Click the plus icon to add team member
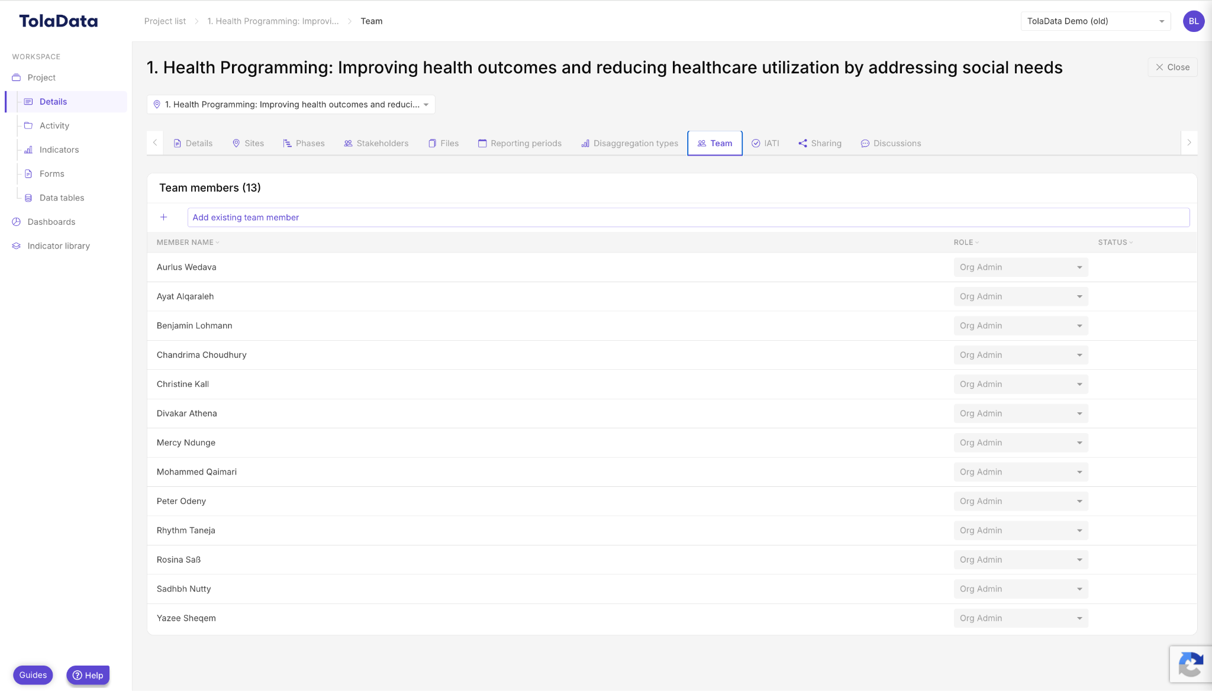This screenshot has height=691, width=1212. [x=164, y=217]
